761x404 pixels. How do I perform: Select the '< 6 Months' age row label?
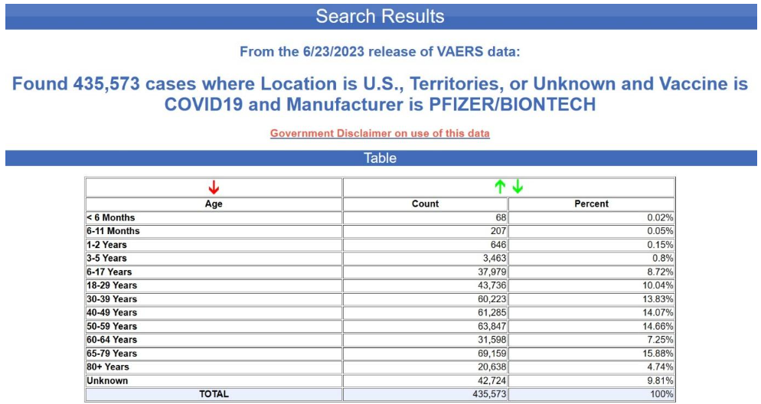click(111, 217)
